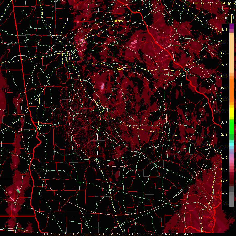Click the "100 NMI" range ring label

coord(118,21)
